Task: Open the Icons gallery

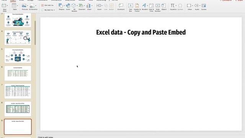Action: (68, 6)
